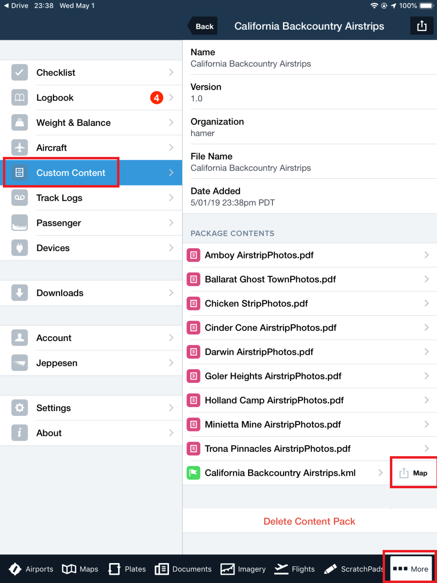Expand Amboy AirstripPhotos.pdf chevron

[x=426, y=255]
